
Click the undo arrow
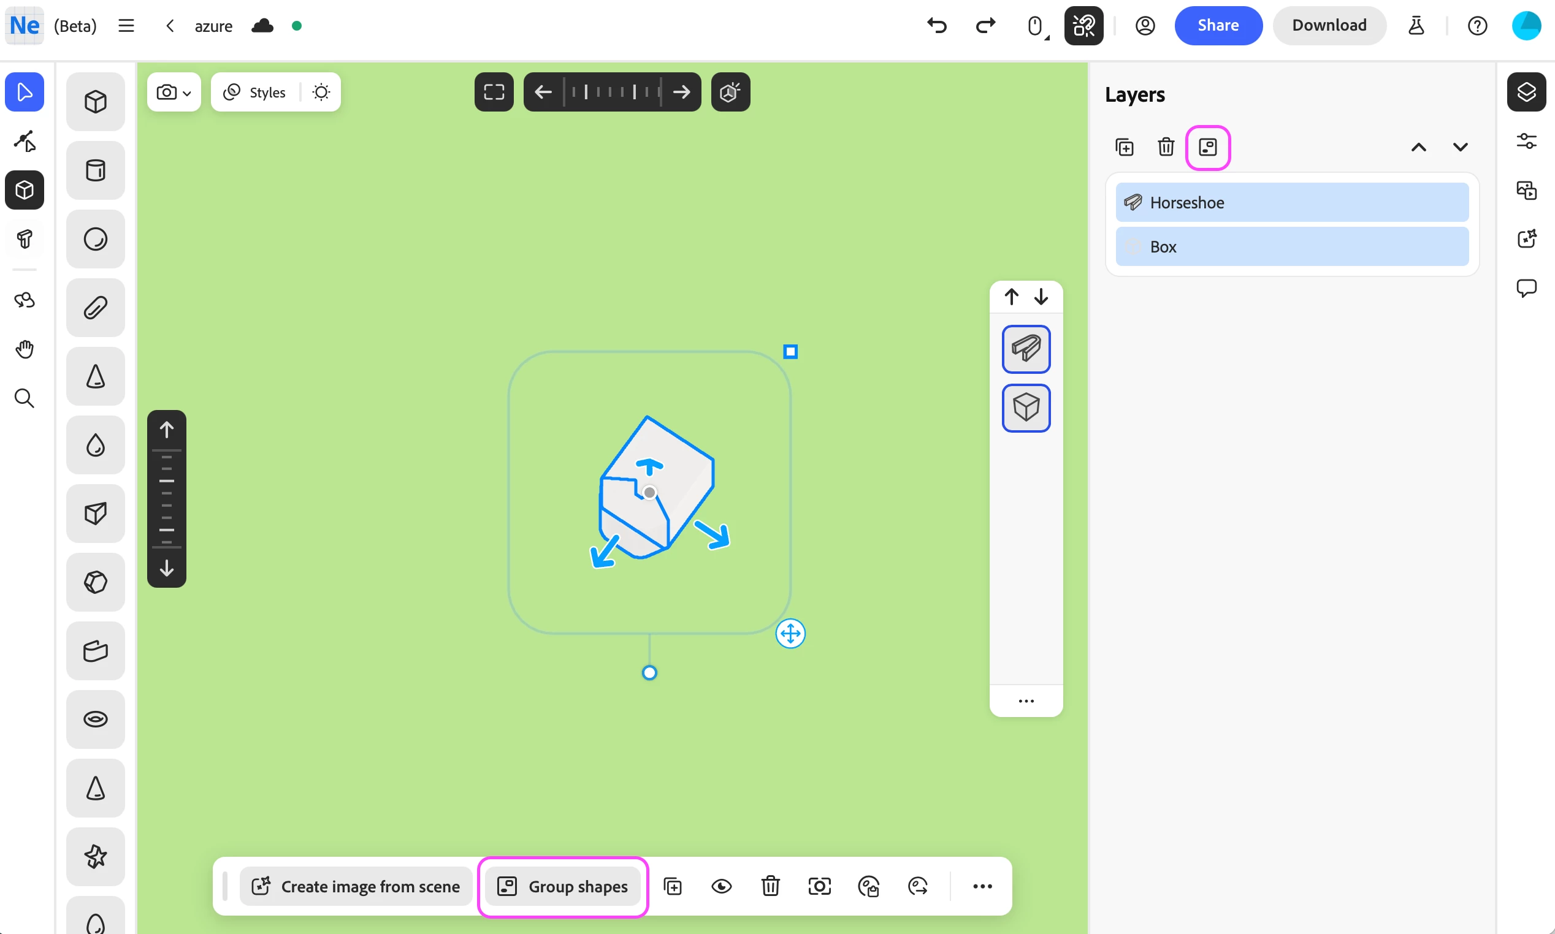coord(937,26)
